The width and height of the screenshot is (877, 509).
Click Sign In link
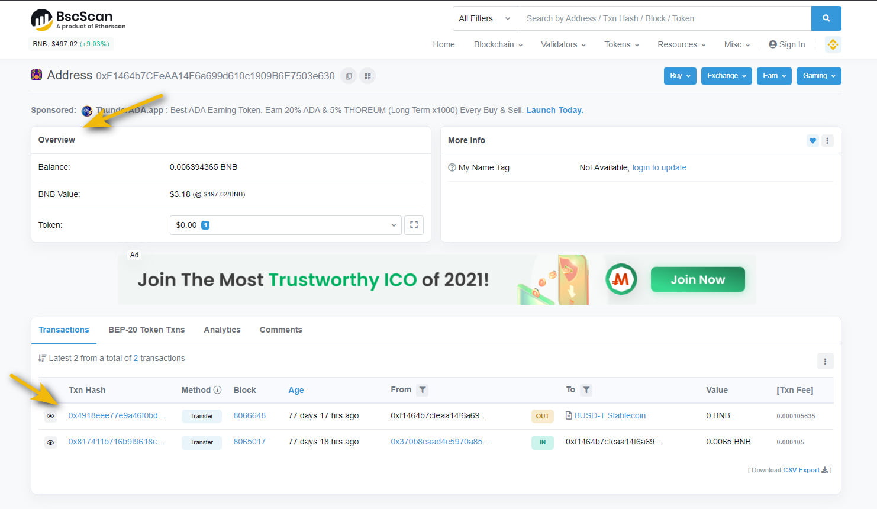click(x=786, y=44)
